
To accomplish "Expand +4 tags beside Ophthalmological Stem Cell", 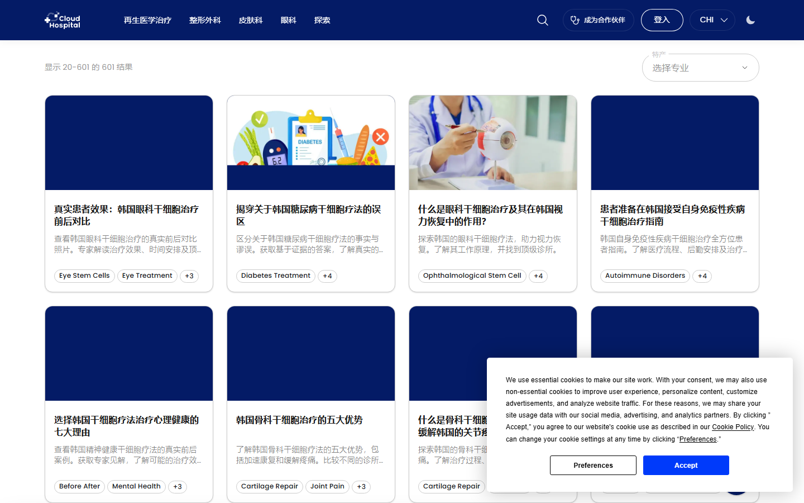I will (x=538, y=276).
